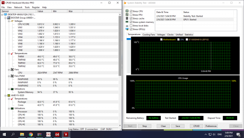Click the disk icon beside Stress local disks
244x138 pixels.
click(127, 26)
